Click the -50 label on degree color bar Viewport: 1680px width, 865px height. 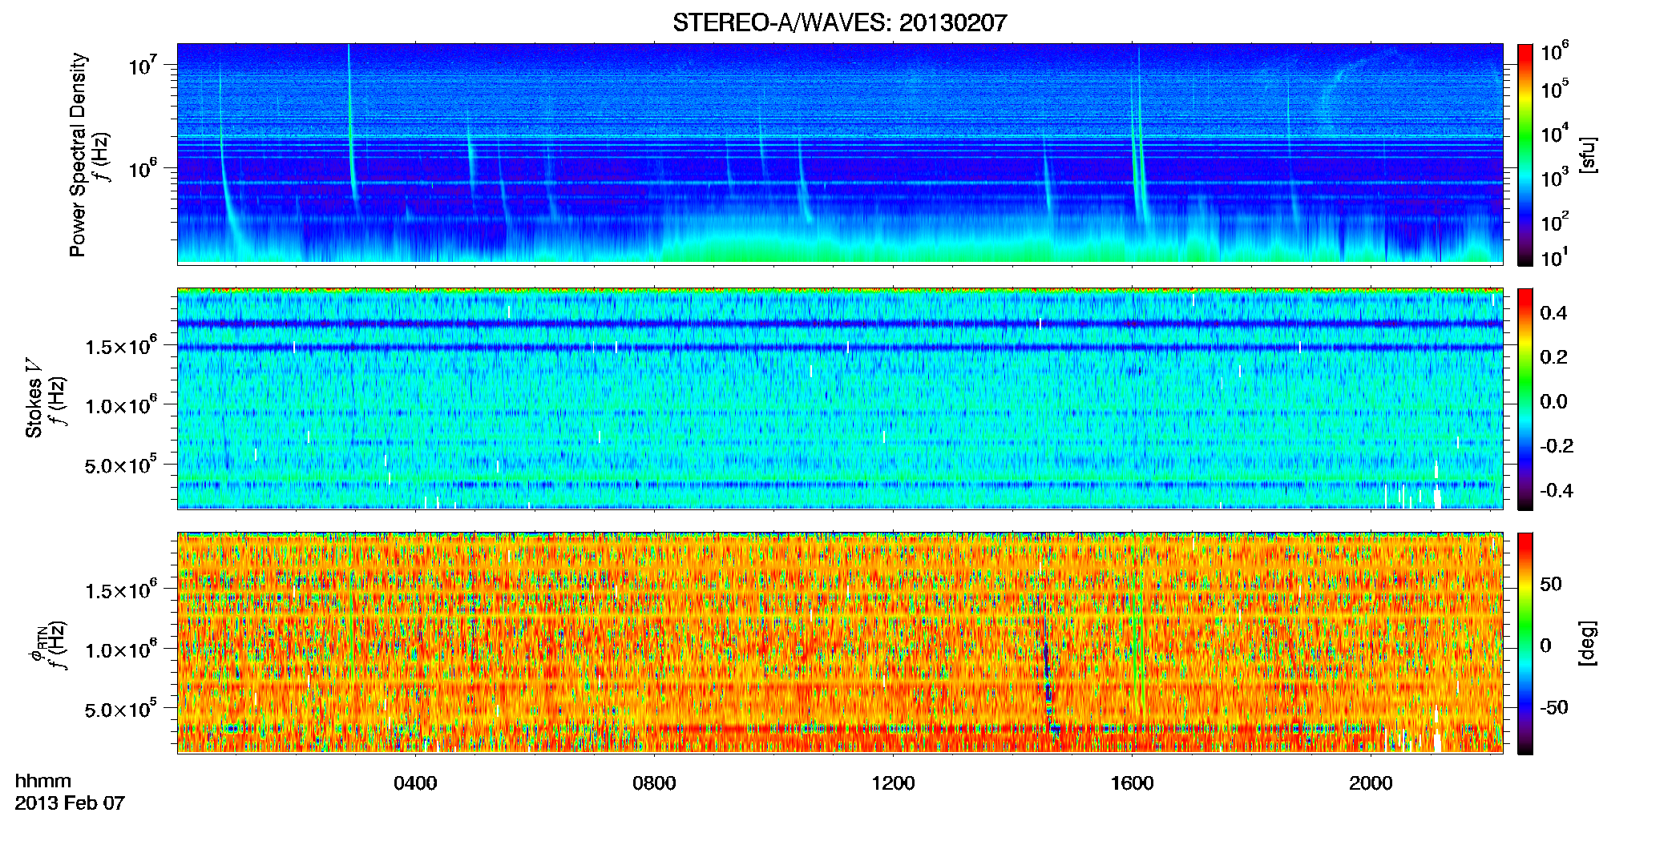(1553, 708)
